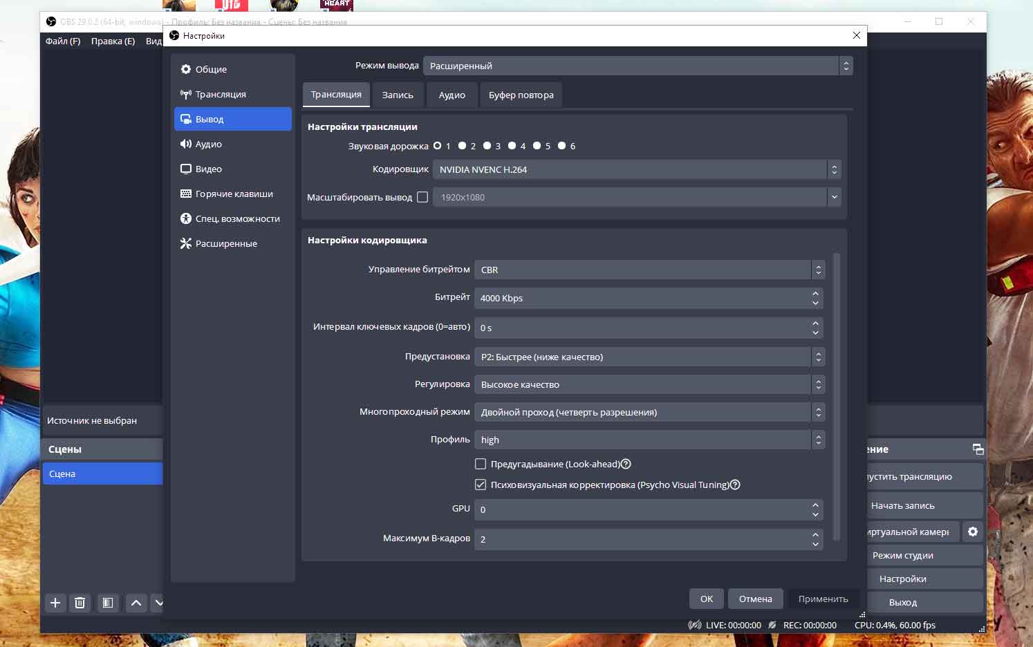Click the add scene plus icon

click(x=55, y=603)
